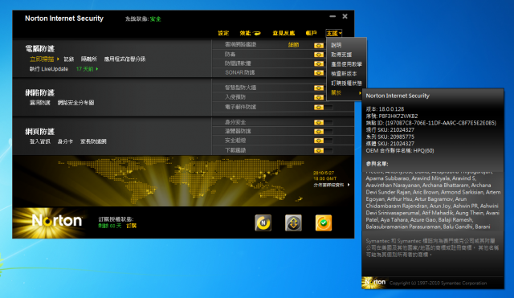Expand the 關於 submenu arrow
This screenshot has width=514, height=298.
pos(360,93)
